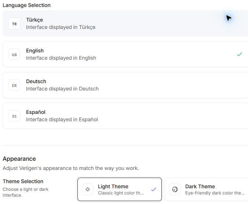Viewport: 248px width, 204px height.
Task: Click 'Adjust Vetigen's appearance' description text
Action: 71,168
